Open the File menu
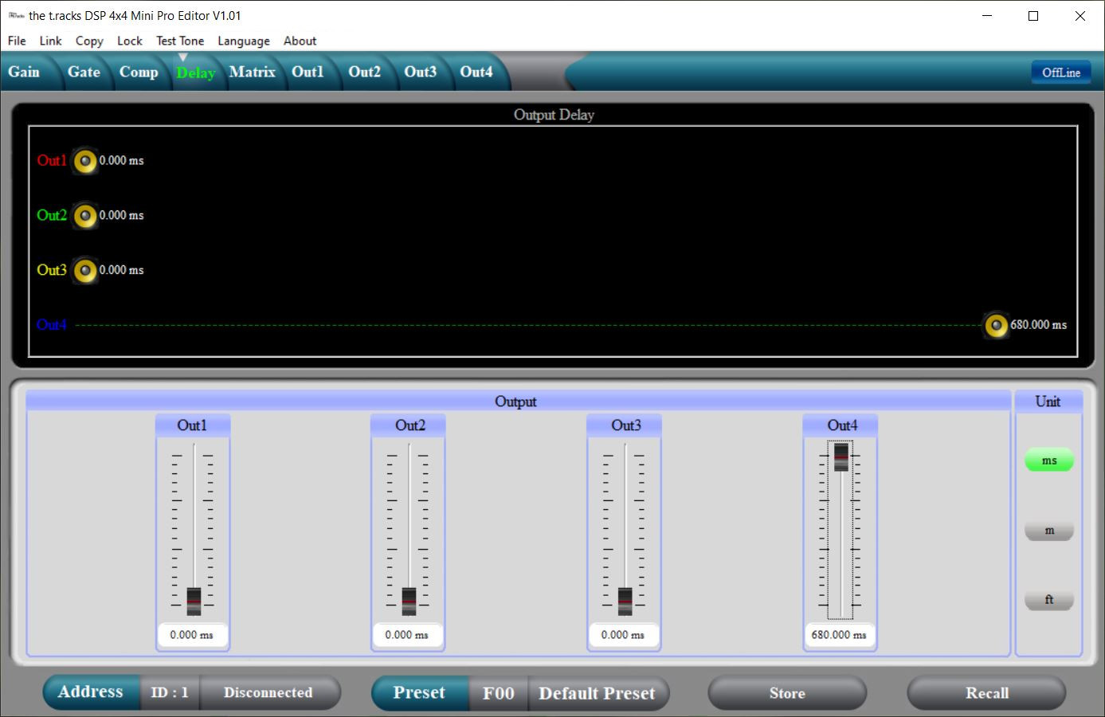This screenshot has width=1105, height=717. pyautogui.click(x=17, y=41)
